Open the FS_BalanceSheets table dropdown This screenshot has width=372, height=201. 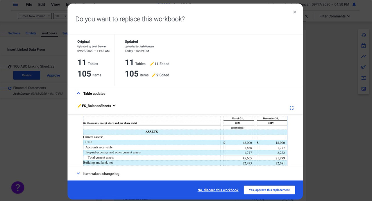click(x=114, y=106)
